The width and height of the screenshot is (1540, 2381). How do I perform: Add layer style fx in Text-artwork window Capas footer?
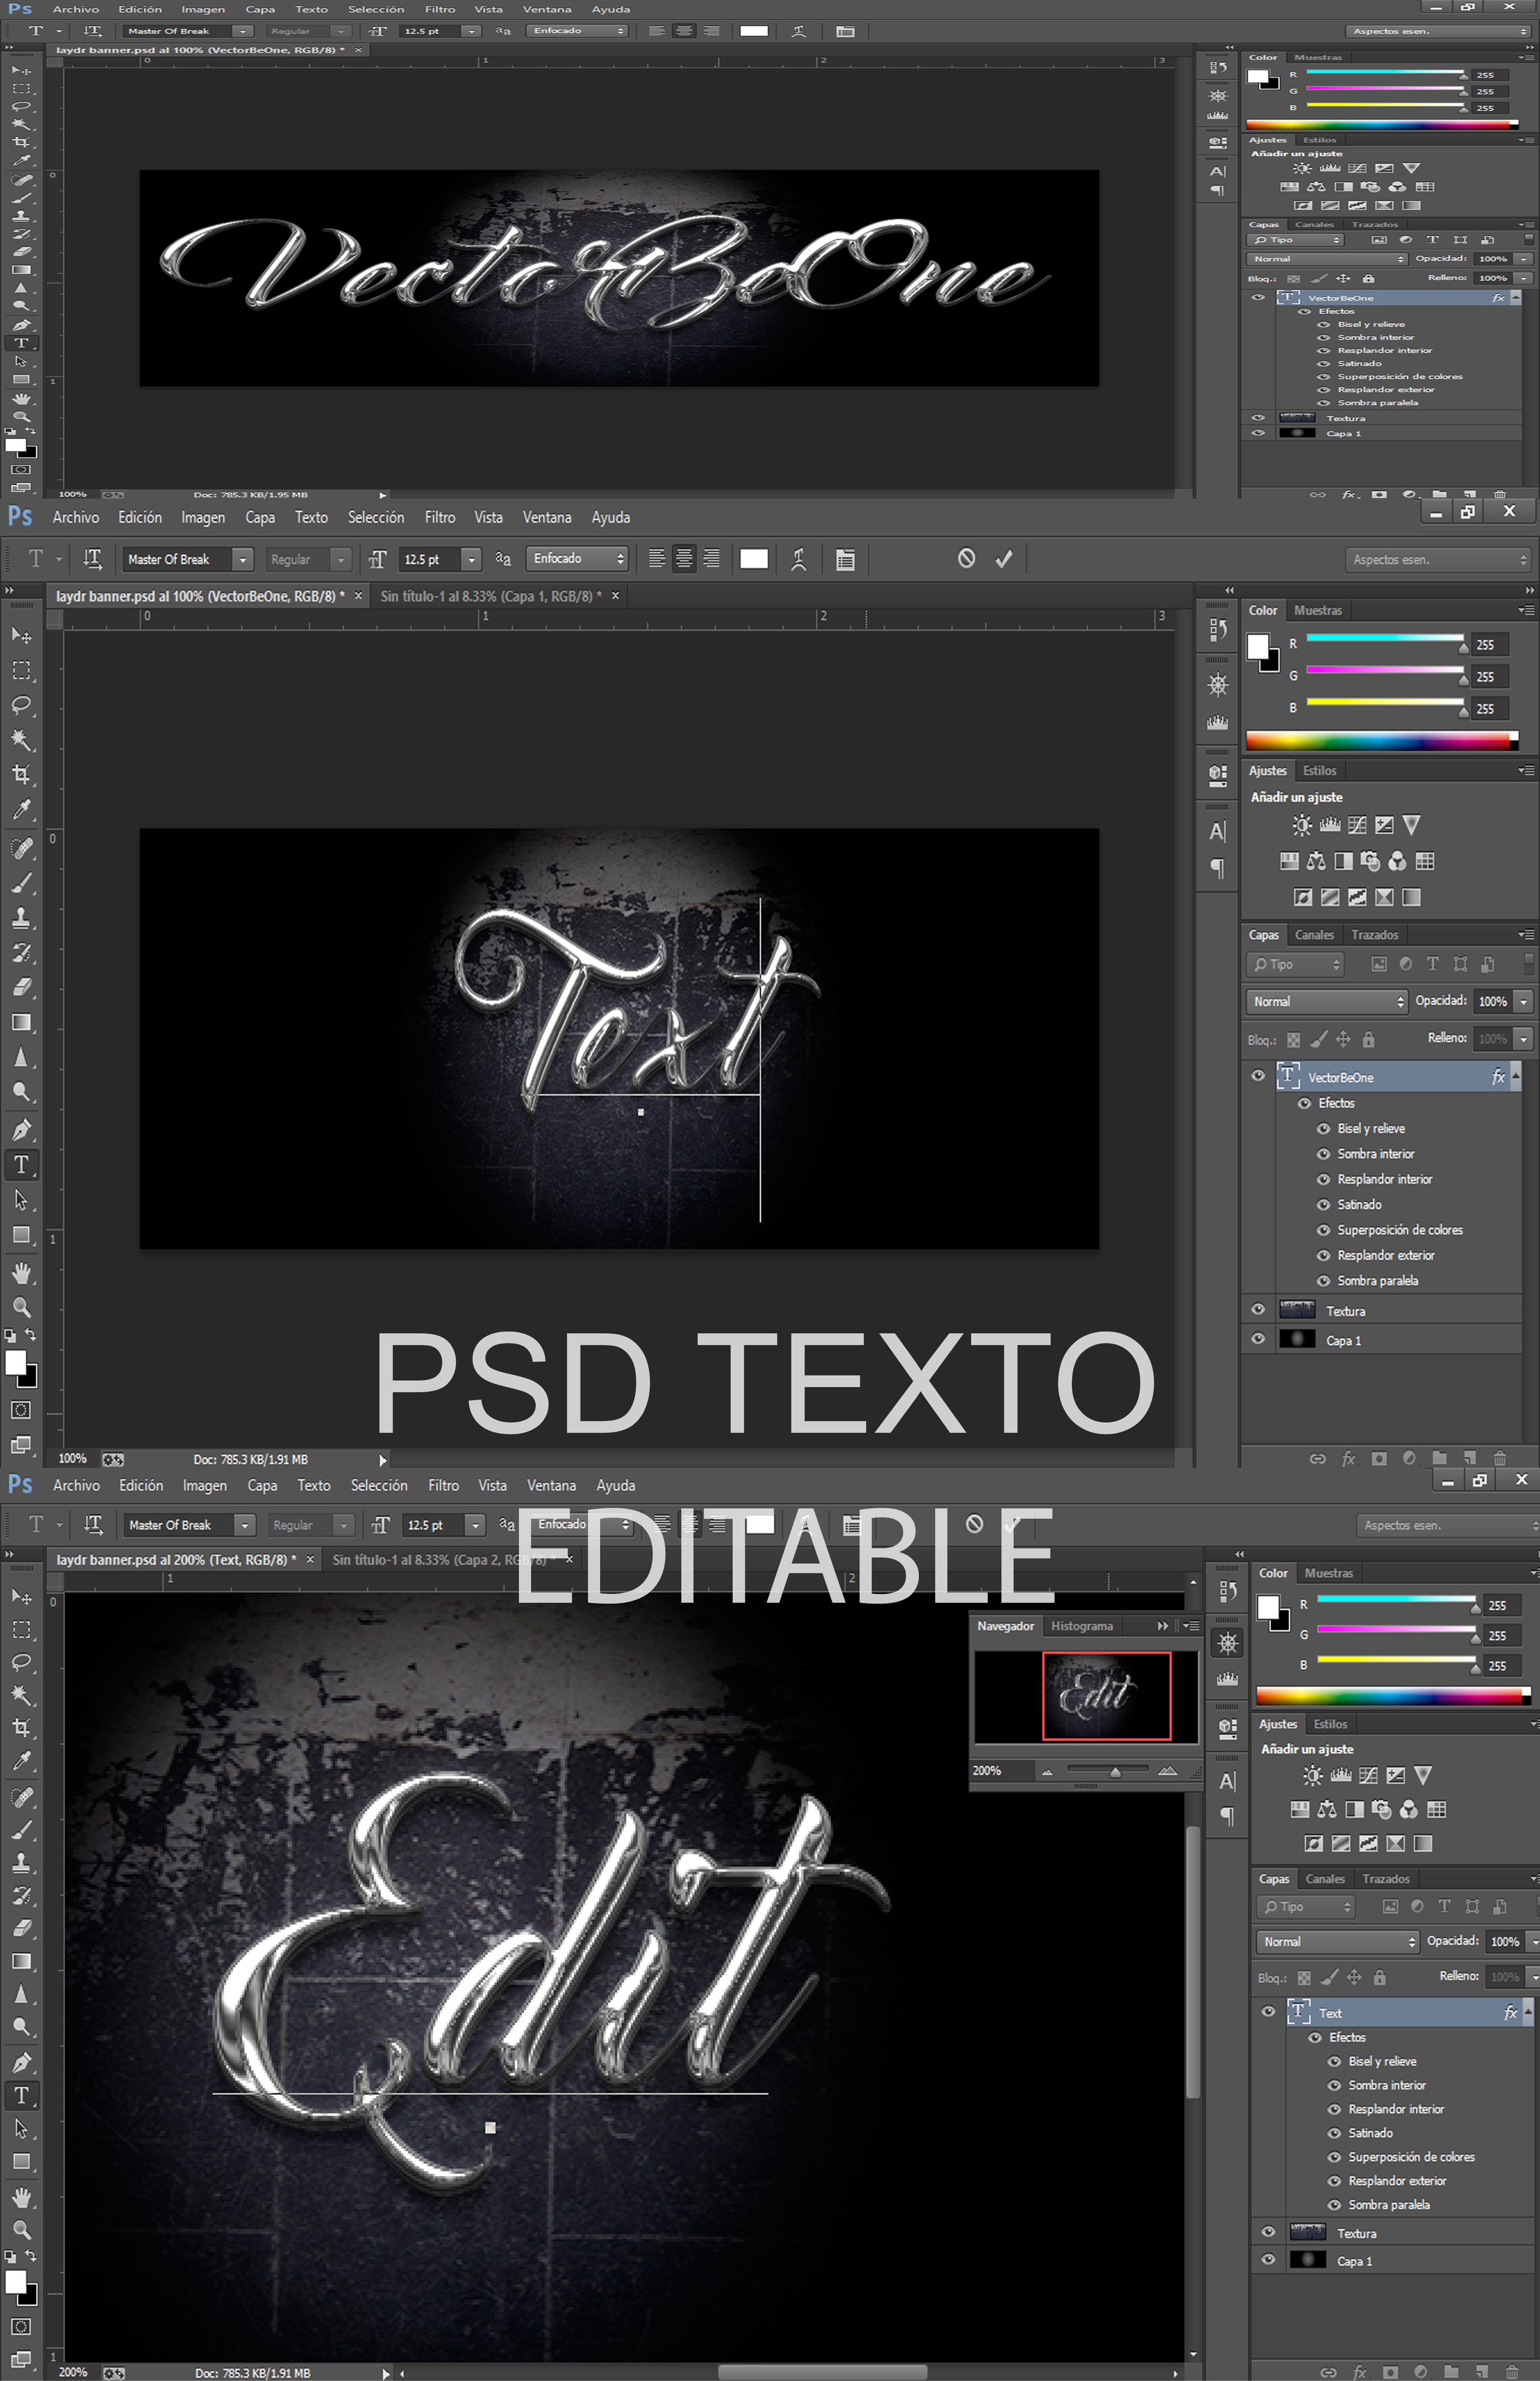(x=1348, y=1458)
